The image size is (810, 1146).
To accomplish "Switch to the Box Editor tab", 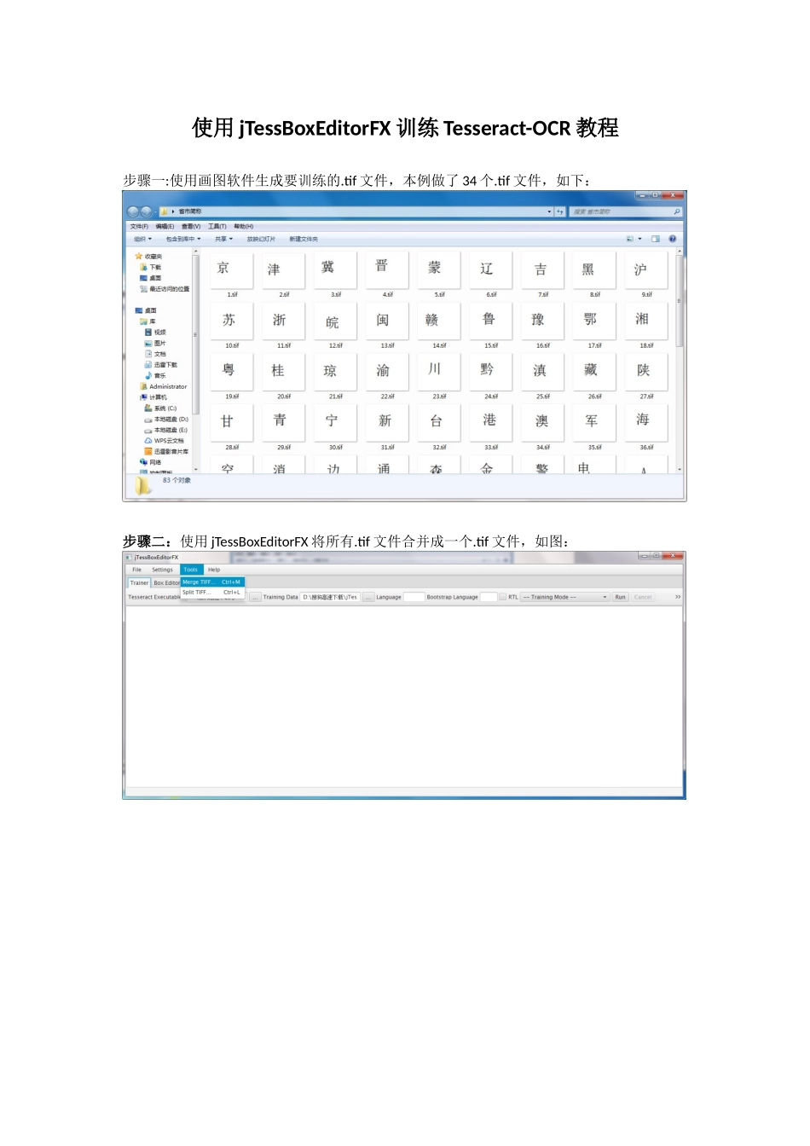I will point(166,583).
